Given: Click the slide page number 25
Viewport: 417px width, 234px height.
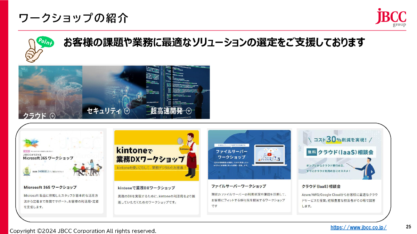Looking at the screenshot, I should pyautogui.click(x=408, y=227).
